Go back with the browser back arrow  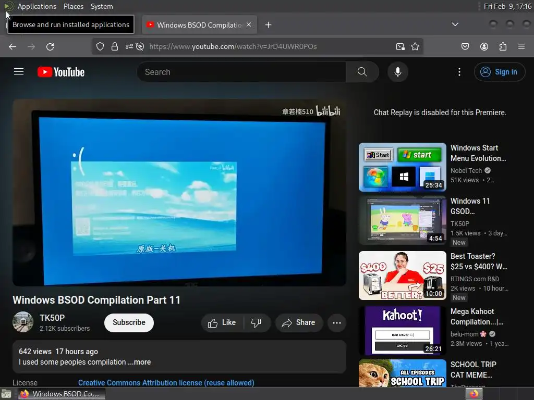tap(13, 46)
